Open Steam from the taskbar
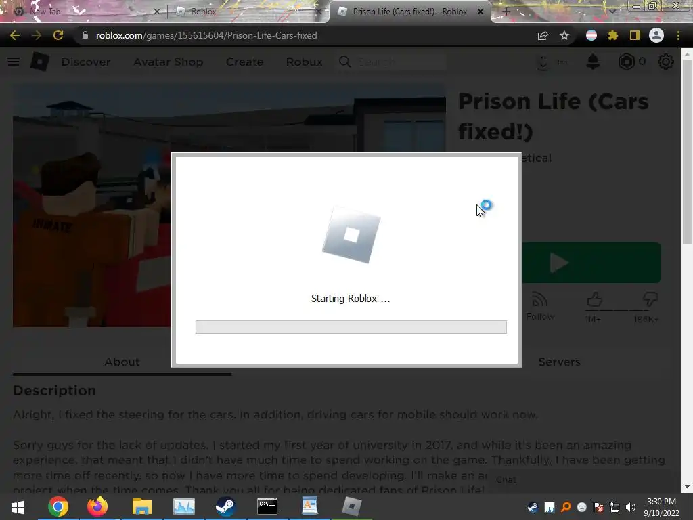 coord(225,506)
